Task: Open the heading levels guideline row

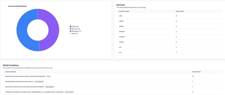Action: (x=113, y=82)
